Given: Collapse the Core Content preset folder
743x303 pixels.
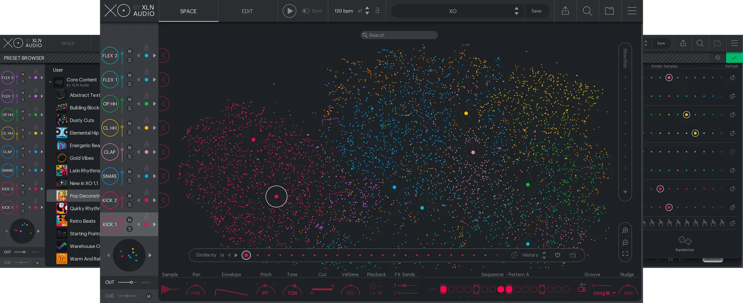Looking at the screenshot, I should coord(50,82).
